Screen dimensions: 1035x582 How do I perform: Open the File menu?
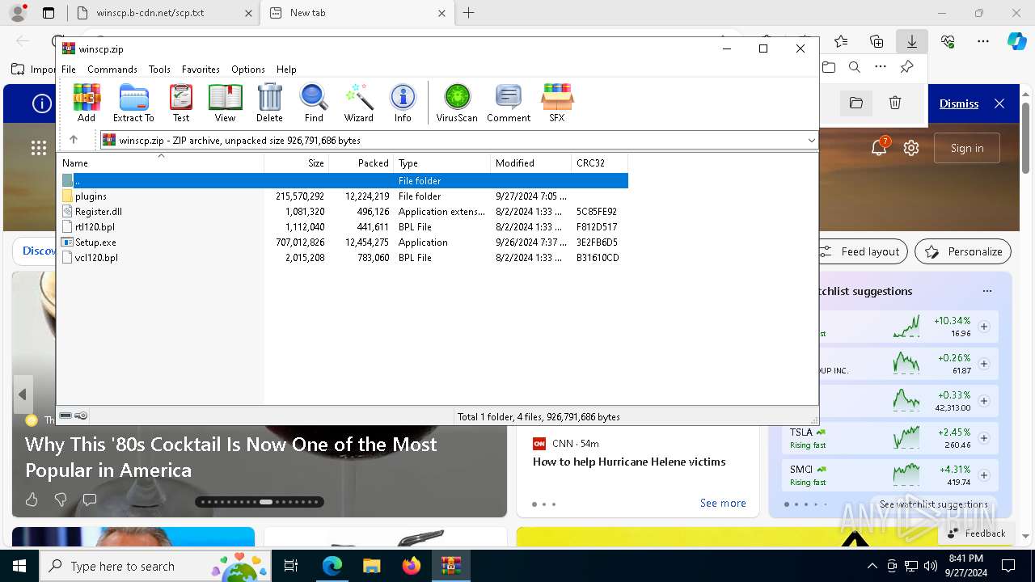[x=69, y=70]
